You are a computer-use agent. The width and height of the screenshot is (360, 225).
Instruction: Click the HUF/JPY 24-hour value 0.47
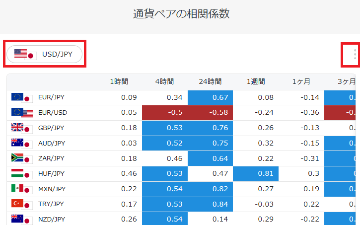point(220,173)
